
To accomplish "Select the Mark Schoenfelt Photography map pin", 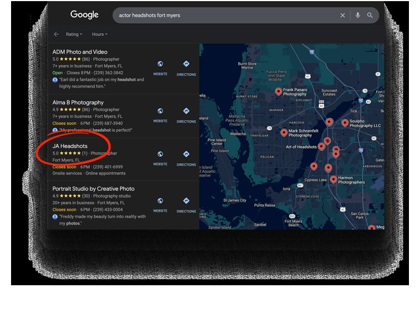I will tap(283, 132).
